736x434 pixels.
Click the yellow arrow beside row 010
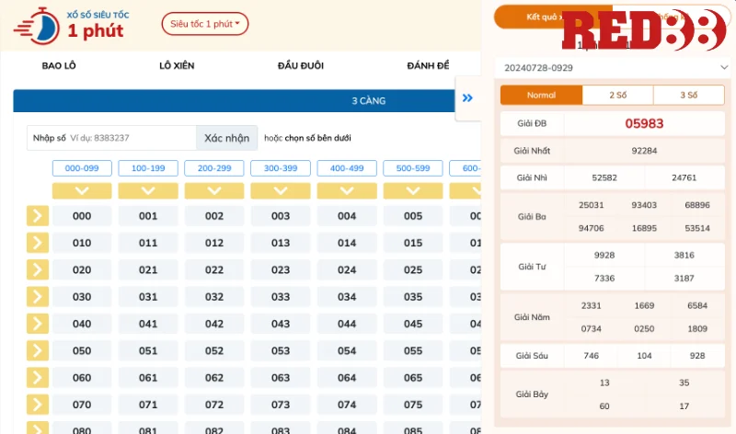click(x=38, y=243)
